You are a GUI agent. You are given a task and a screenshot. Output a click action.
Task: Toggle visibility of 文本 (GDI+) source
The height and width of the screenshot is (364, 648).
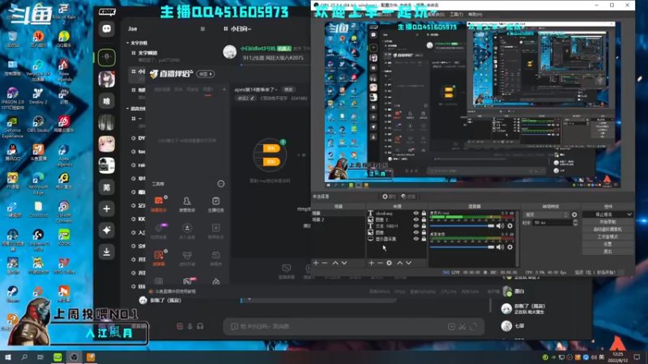(416, 226)
